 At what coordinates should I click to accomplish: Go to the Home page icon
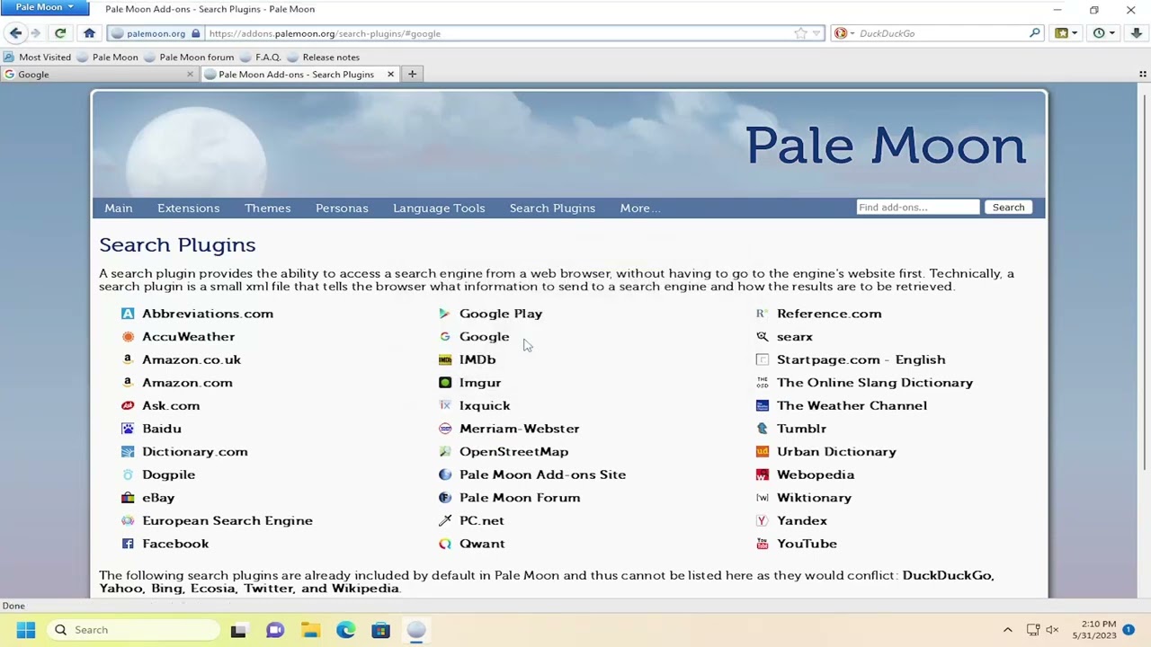coord(89,33)
